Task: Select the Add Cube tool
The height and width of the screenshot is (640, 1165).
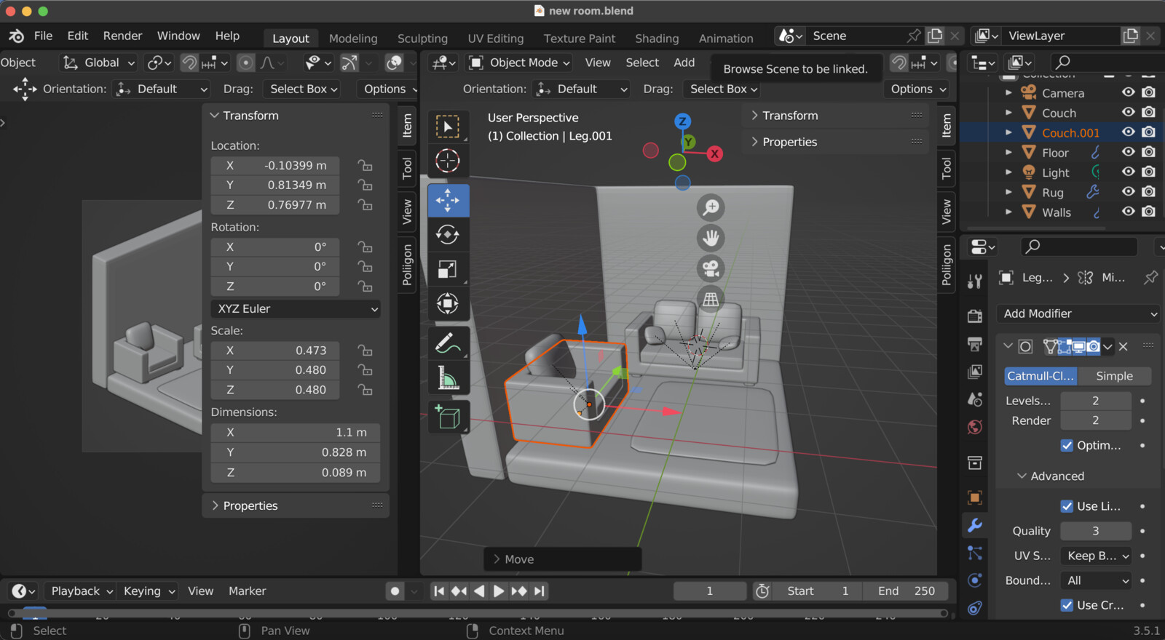Action: click(x=448, y=417)
